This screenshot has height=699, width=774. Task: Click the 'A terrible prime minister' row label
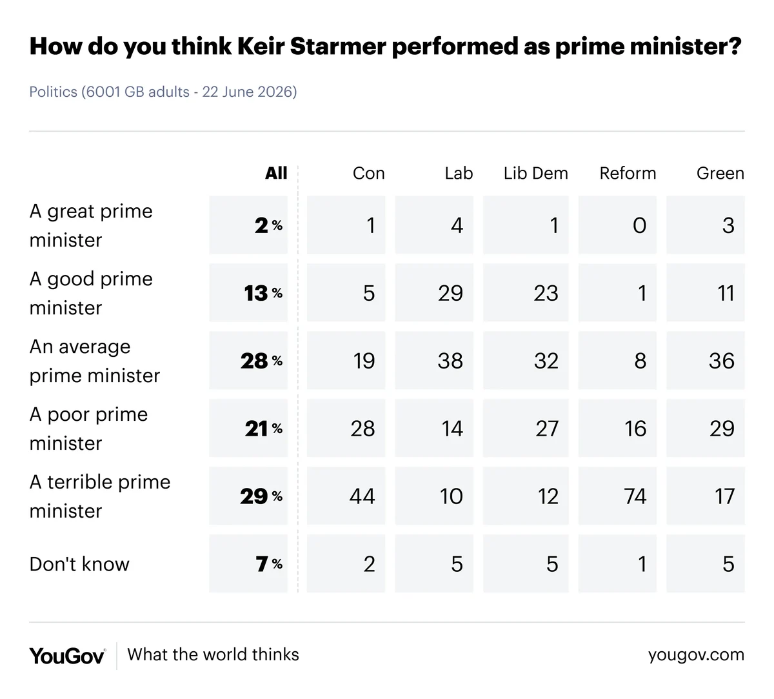[x=100, y=496]
